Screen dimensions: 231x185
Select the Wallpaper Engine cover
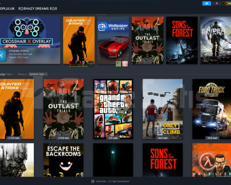[x=113, y=40]
